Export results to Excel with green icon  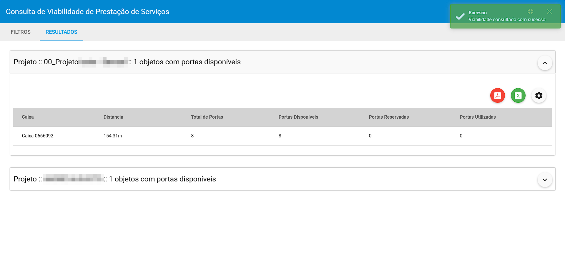tap(518, 95)
